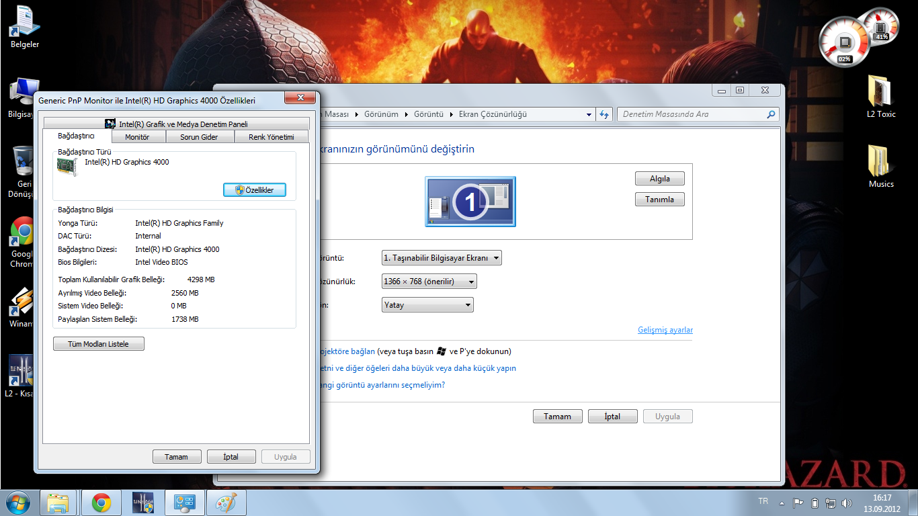The image size is (918, 516).
Task: Switch to the Monitör tab
Action: point(137,137)
